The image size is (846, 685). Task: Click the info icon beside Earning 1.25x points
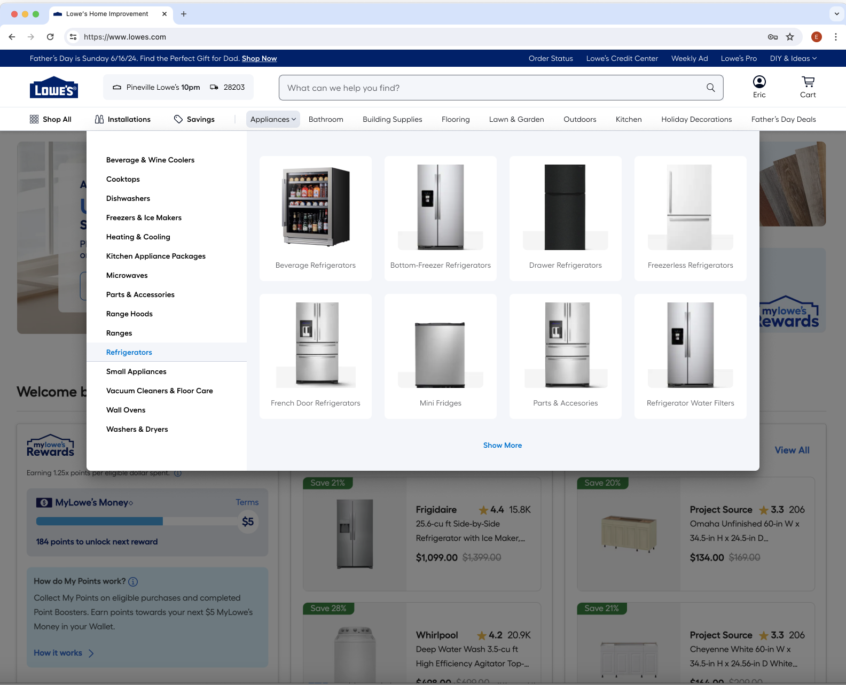click(x=178, y=473)
